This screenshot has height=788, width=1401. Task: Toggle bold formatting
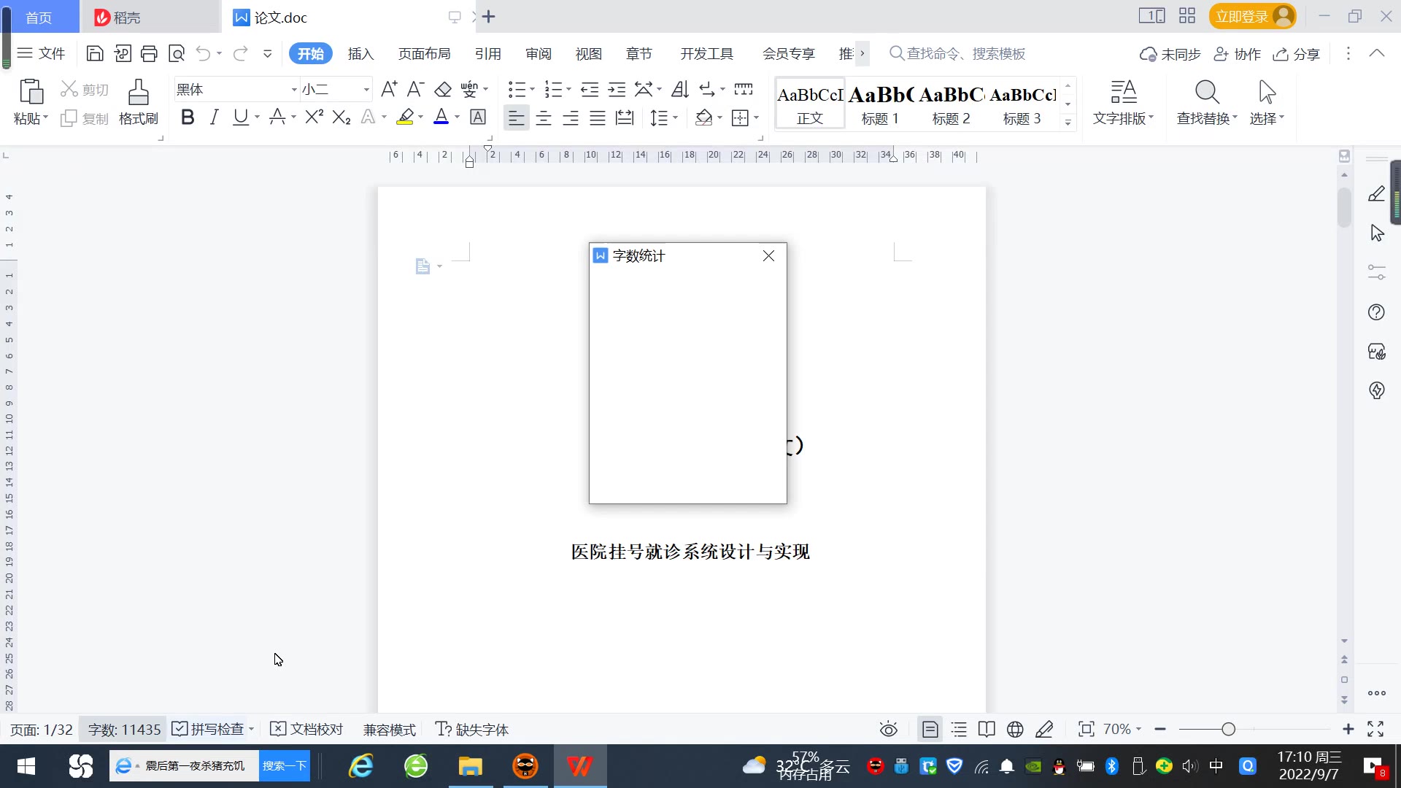[188, 117]
